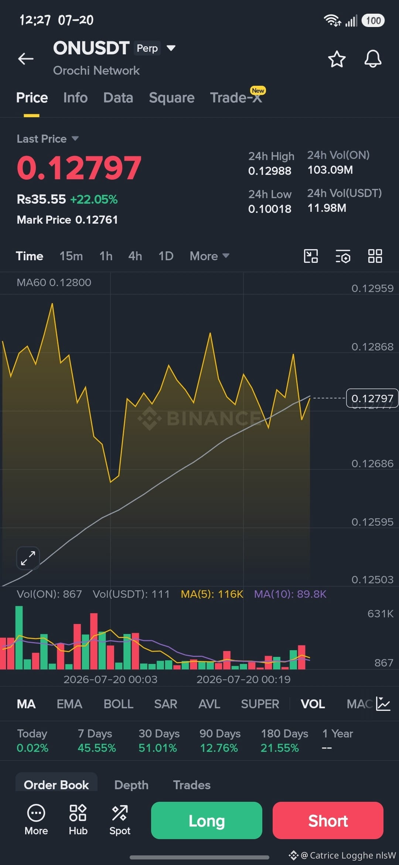Open the More timeframes dropdown
This screenshot has width=399, height=865.
coord(209,256)
